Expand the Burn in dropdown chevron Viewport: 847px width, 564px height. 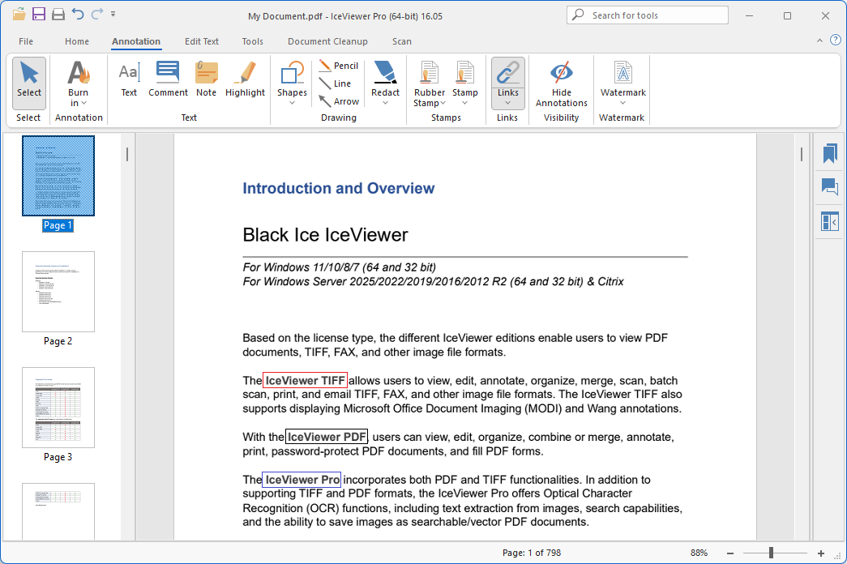tap(83, 103)
